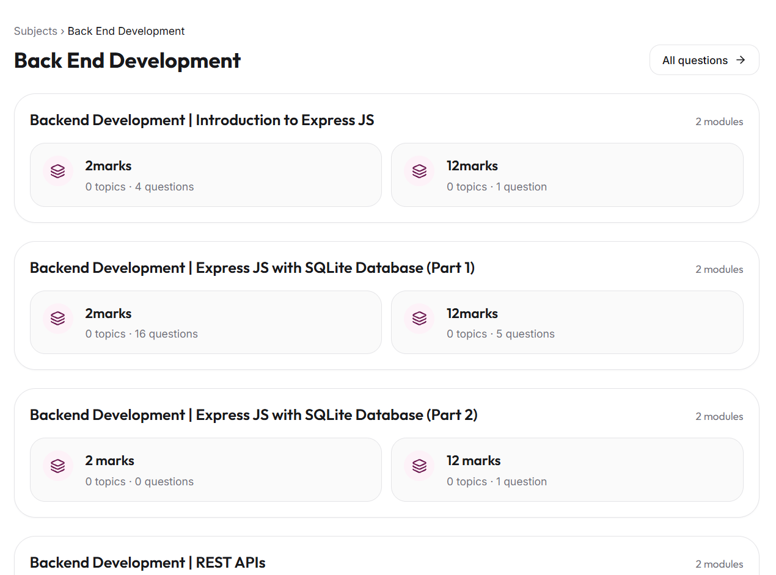Click Back End Development breadcrumb text
776x575 pixels.
tap(126, 31)
